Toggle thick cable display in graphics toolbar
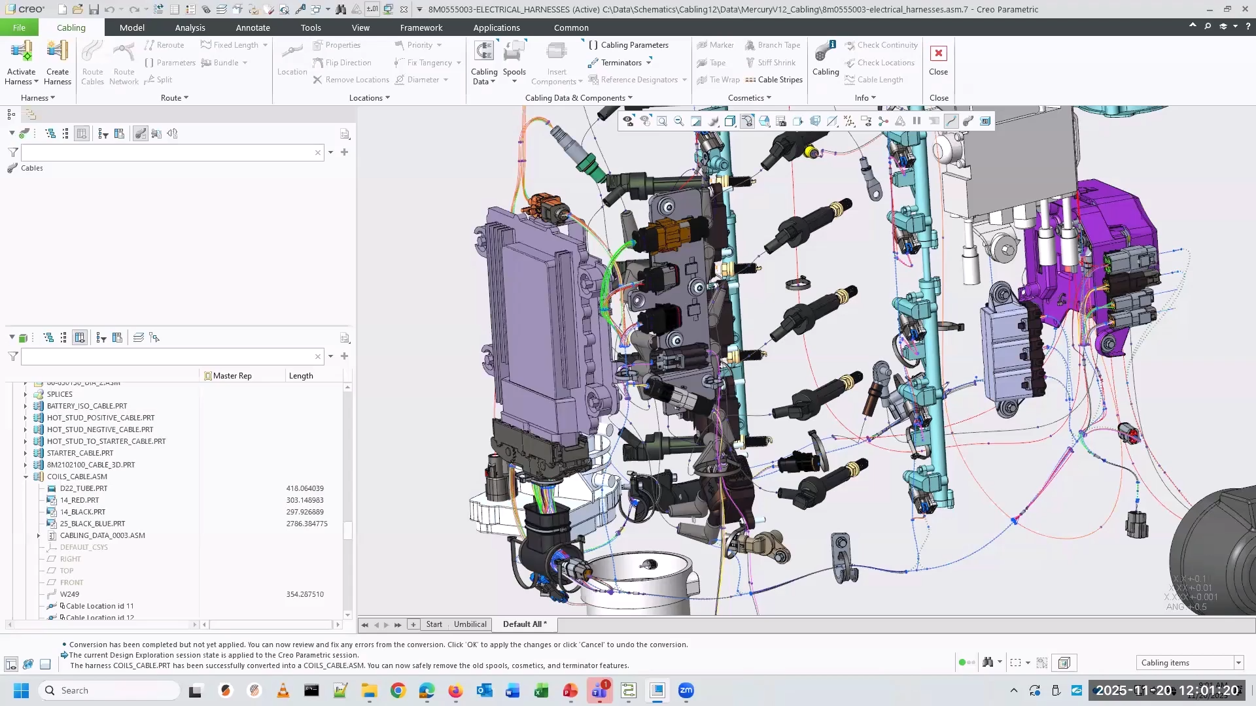 pyautogui.click(x=968, y=121)
